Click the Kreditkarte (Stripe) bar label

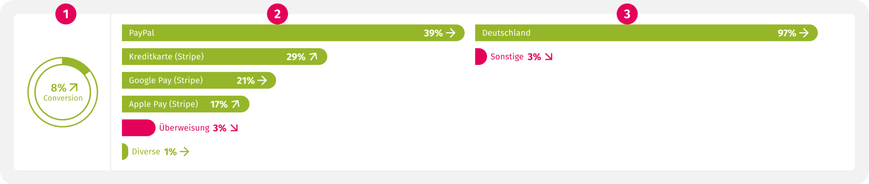[167, 57]
